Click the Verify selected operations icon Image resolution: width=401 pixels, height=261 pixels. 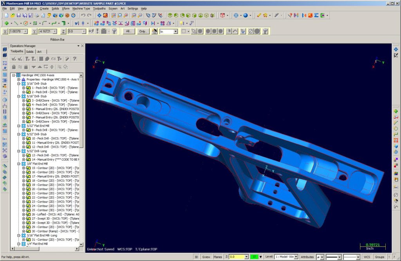click(47, 59)
